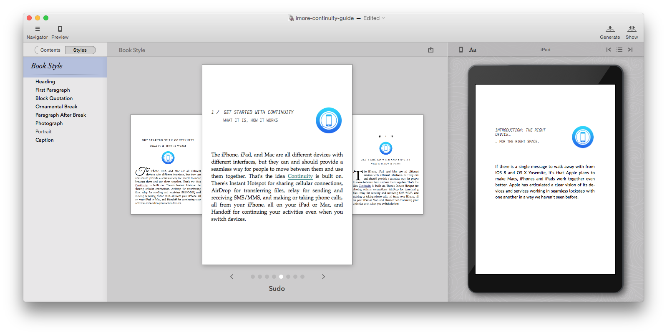Jump to first page in preview
Screen dimensions: 667x335
pyautogui.click(x=609, y=50)
